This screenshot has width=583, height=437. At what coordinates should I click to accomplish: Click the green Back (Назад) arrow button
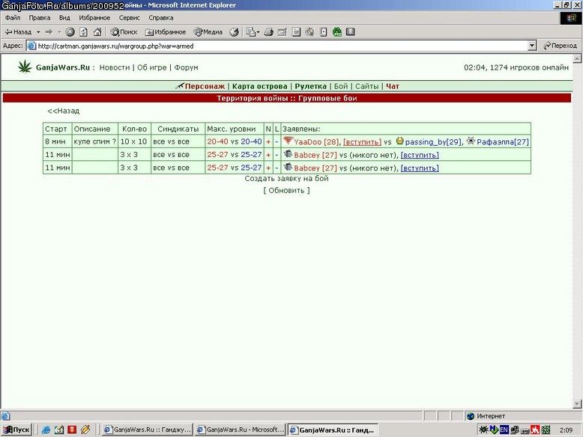click(x=18, y=32)
